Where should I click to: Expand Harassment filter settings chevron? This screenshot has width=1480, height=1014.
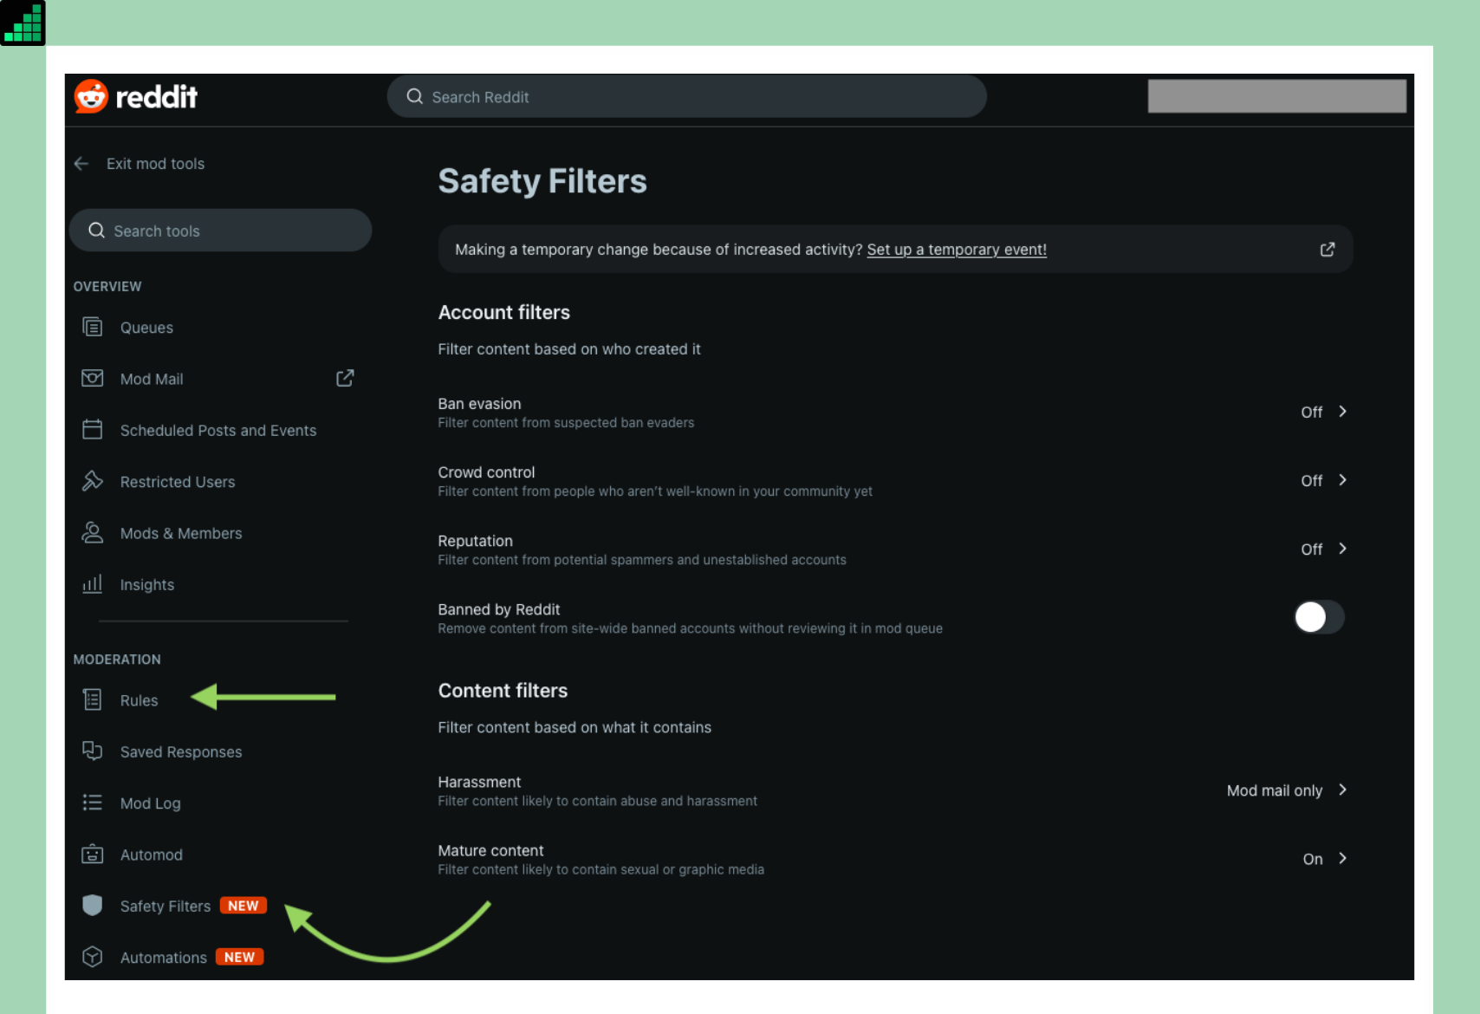(1342, 790)
